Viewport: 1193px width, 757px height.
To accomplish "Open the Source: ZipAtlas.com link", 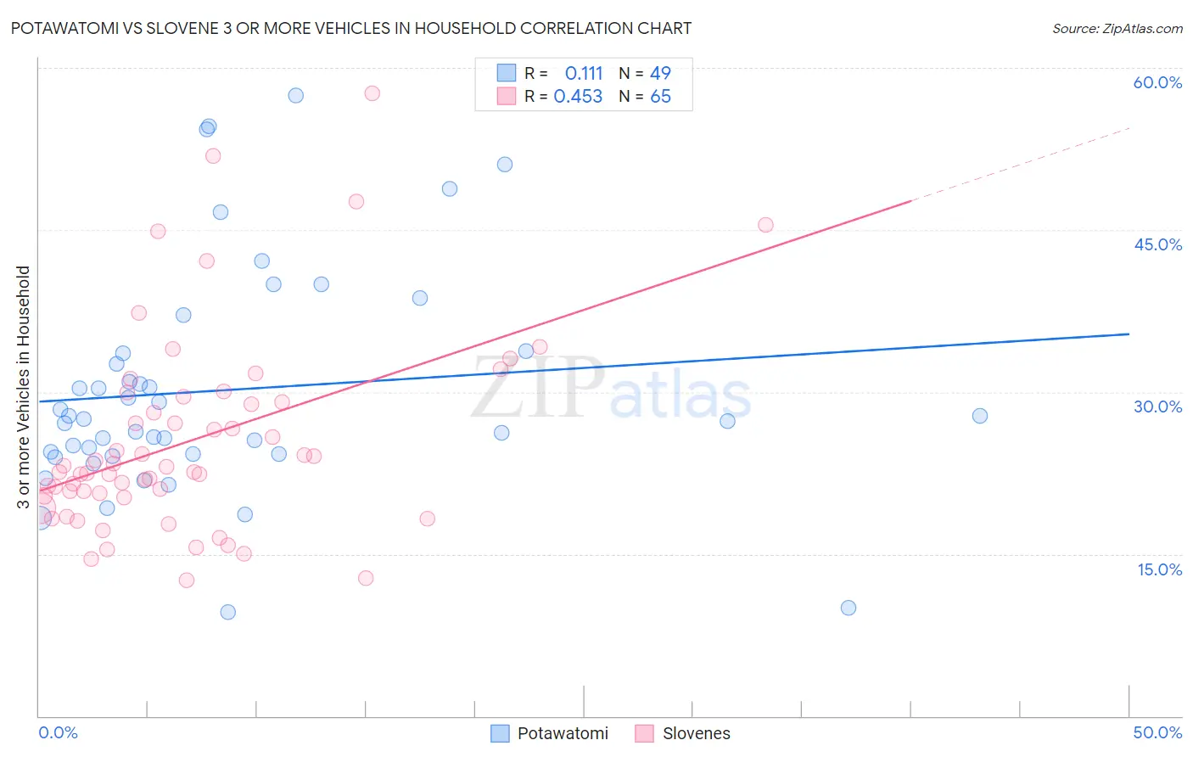I will point(1117,29).
